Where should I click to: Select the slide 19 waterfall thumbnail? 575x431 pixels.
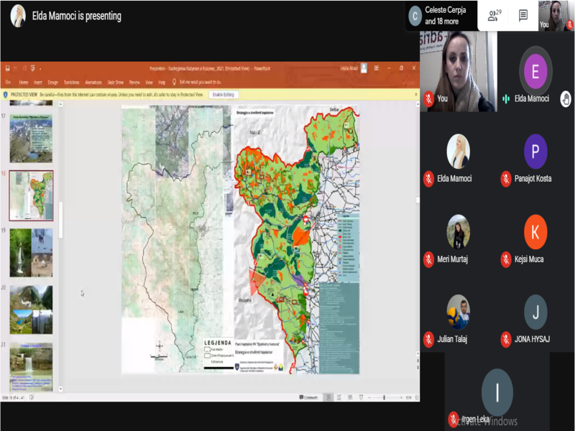[31, 252]
